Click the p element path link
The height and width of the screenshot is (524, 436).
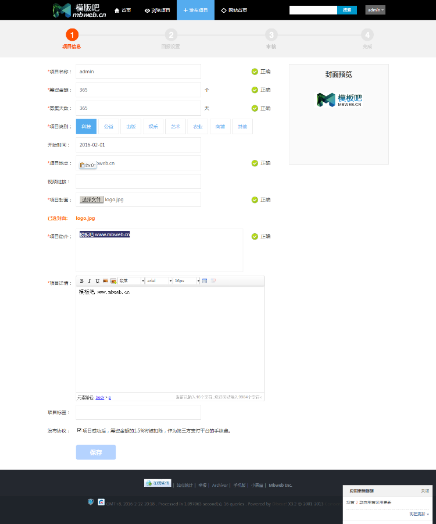tap(110, 397)
